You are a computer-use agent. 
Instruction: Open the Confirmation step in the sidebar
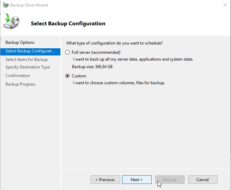[x=18, y=76]
